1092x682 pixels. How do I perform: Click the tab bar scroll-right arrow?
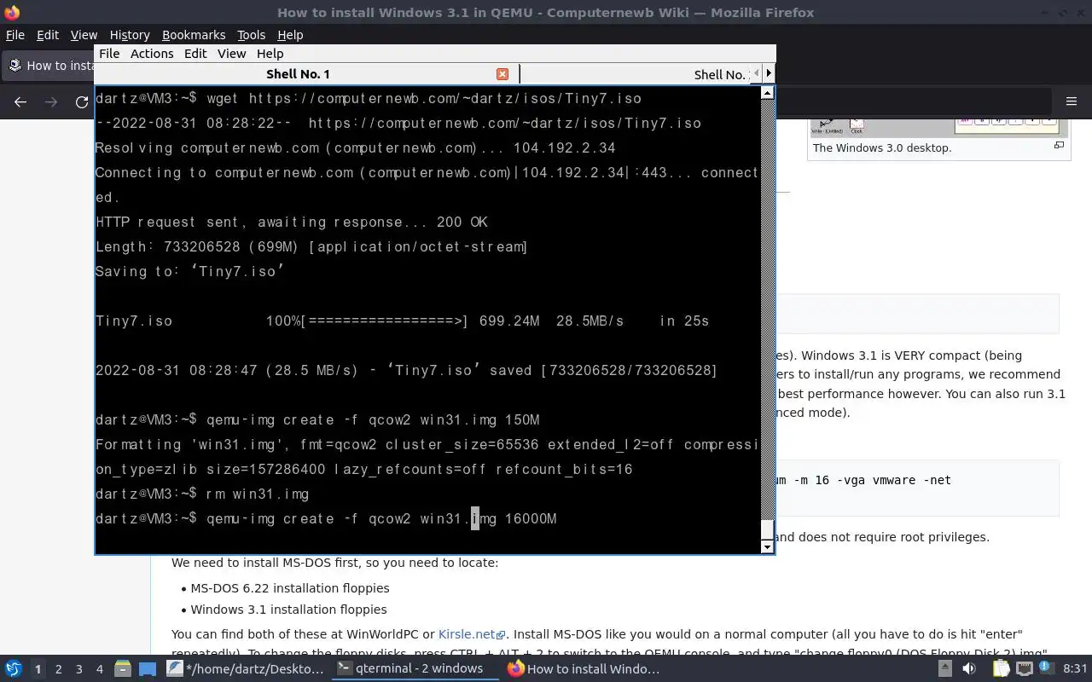point(769,74)
